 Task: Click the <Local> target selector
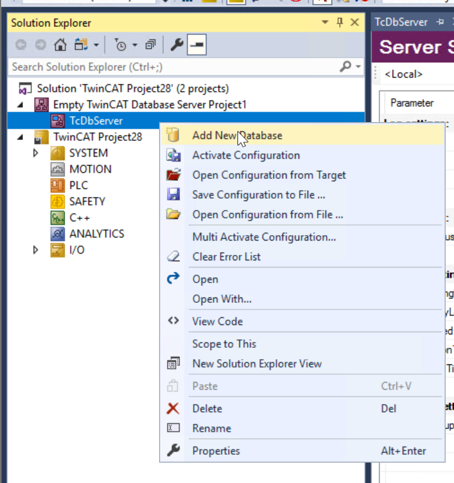(x=404, y=74)
